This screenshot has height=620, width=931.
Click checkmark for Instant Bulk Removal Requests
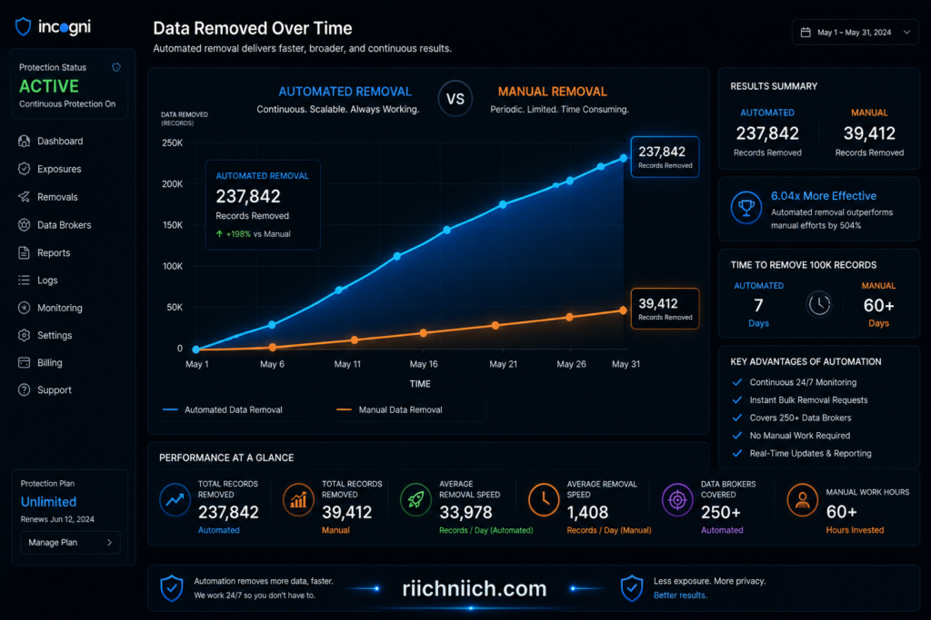736,400
